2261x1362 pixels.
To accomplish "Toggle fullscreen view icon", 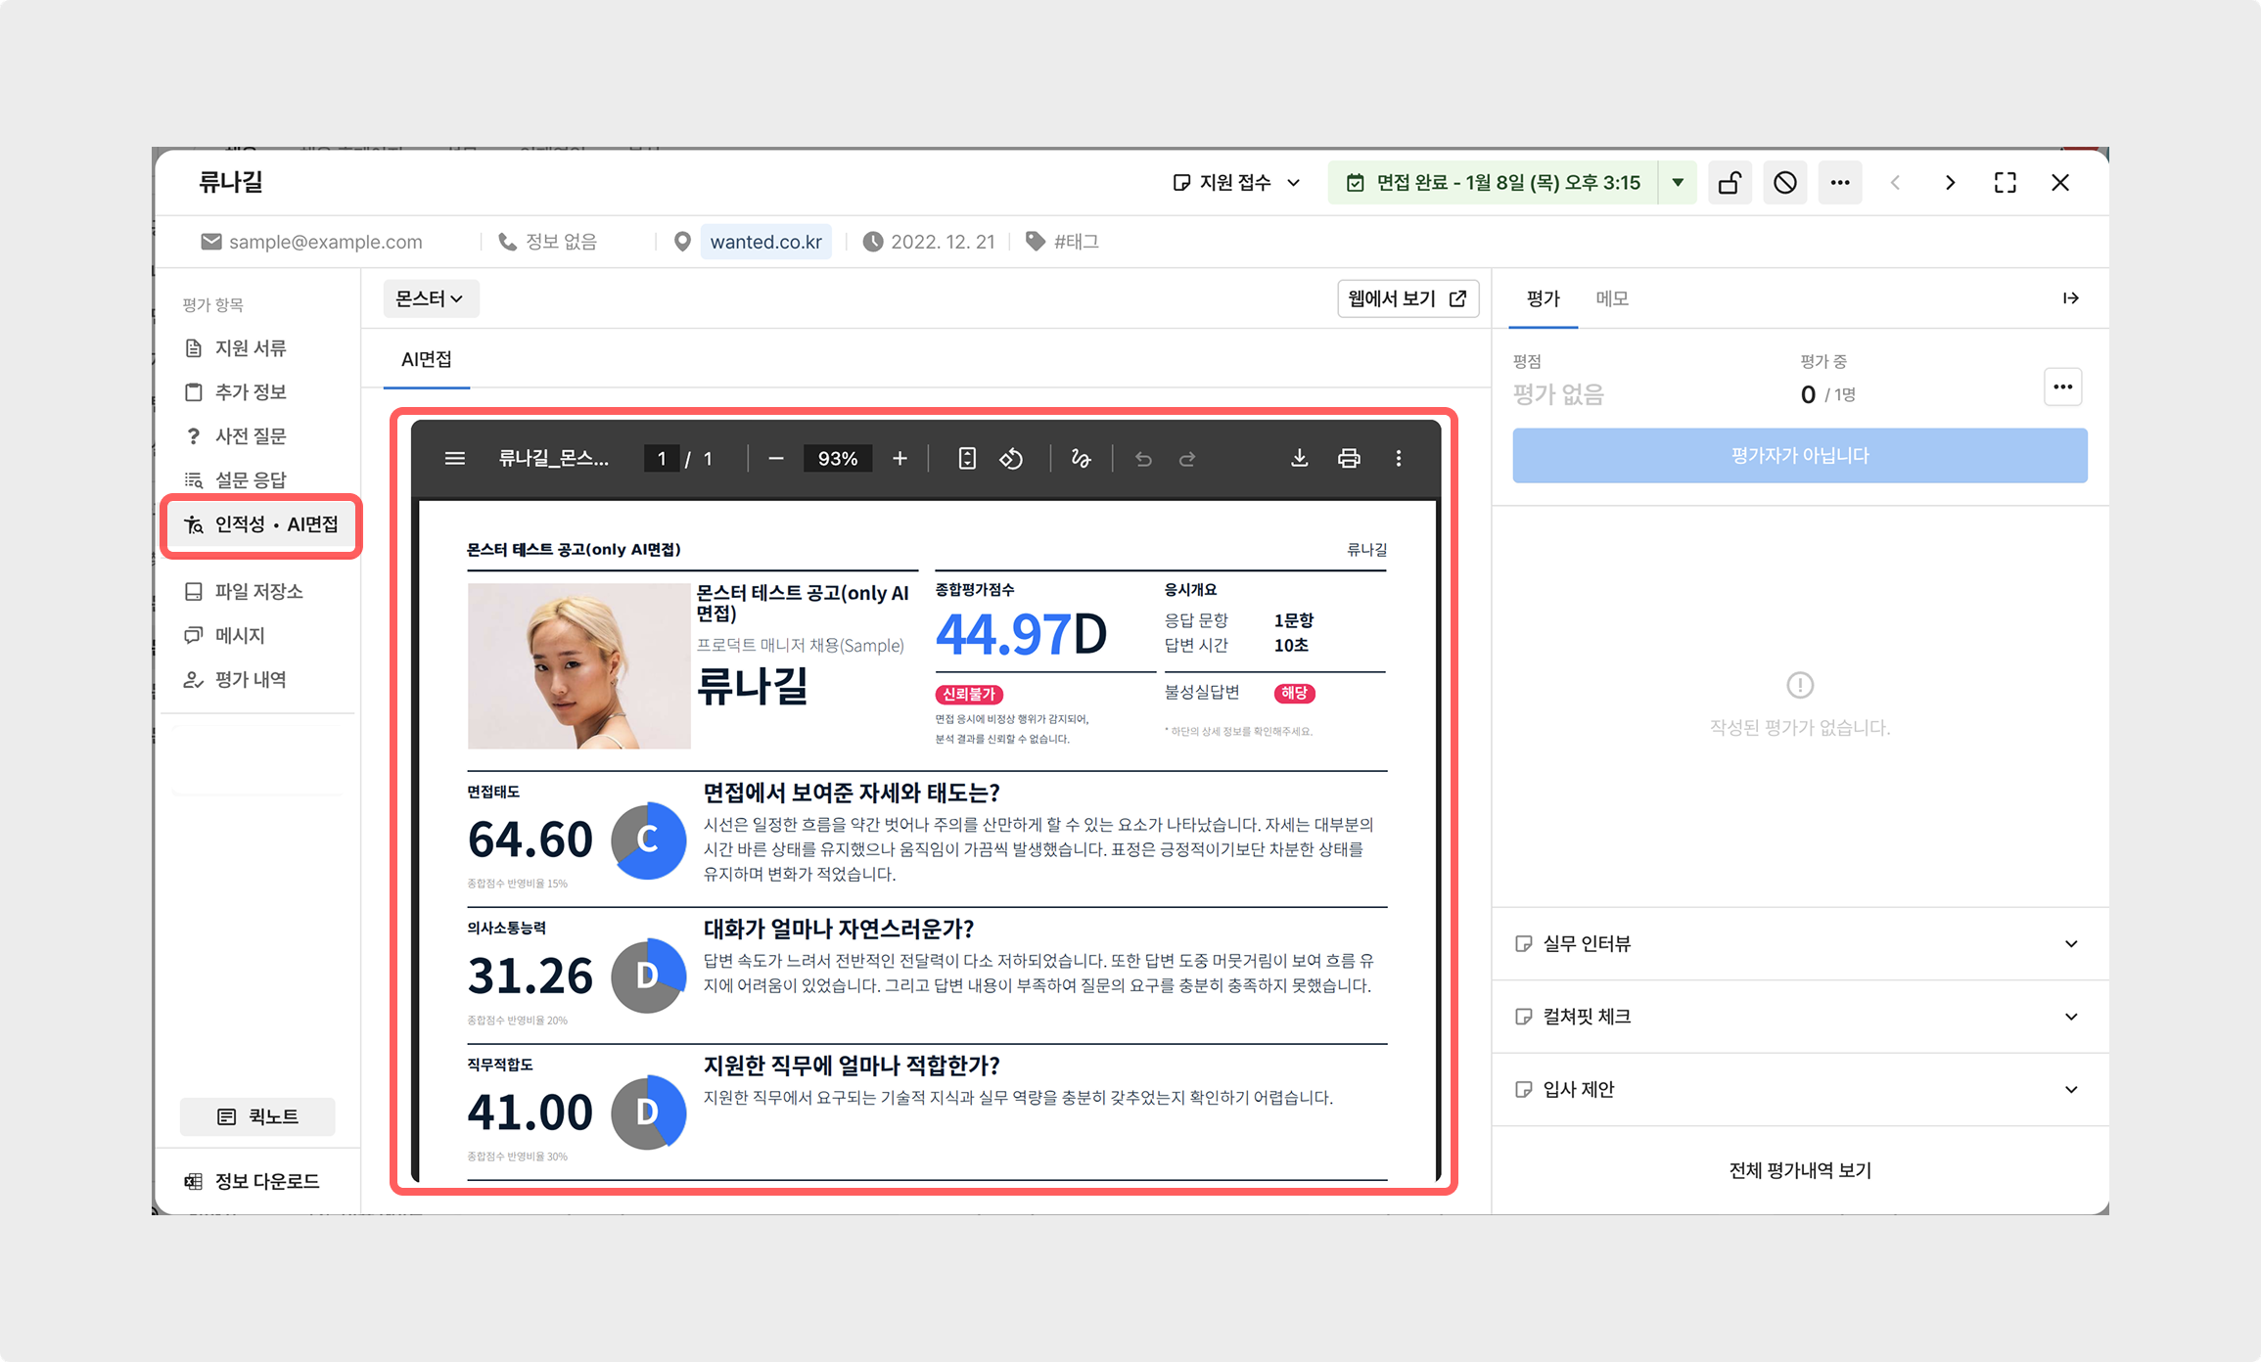I will 2005,183.
